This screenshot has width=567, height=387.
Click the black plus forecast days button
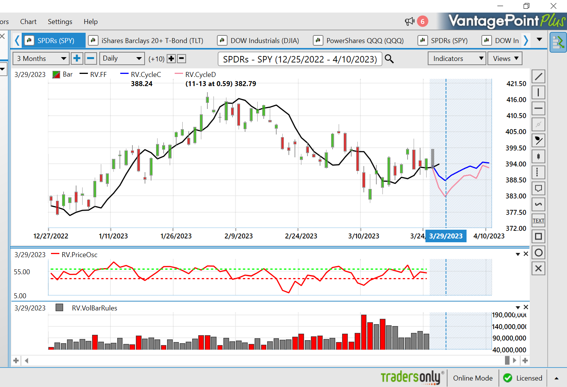[x=171, y=59]
